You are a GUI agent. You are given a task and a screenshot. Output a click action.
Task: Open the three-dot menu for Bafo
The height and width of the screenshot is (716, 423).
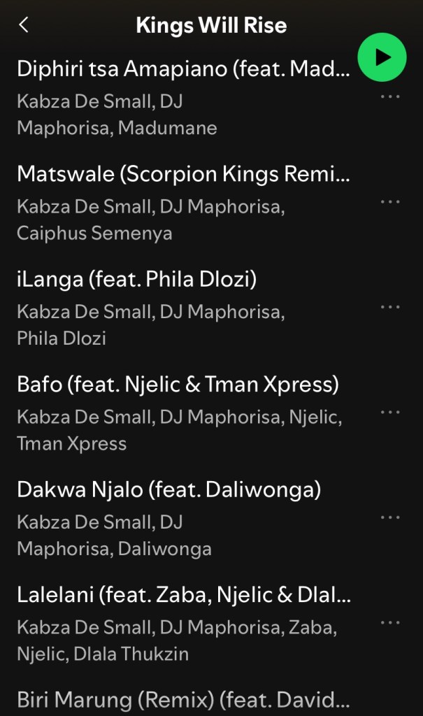coord(390,413)
